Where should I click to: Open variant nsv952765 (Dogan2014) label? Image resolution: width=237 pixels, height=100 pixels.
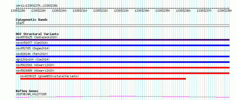point(33,48)
